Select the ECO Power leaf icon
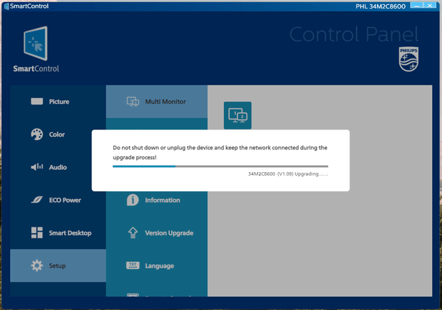Image resolution: width=442 pixels, height=310 pixels. [37, 200]
